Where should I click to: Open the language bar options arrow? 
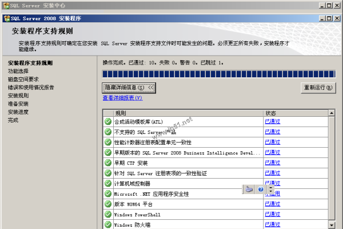tap(271, 189)
